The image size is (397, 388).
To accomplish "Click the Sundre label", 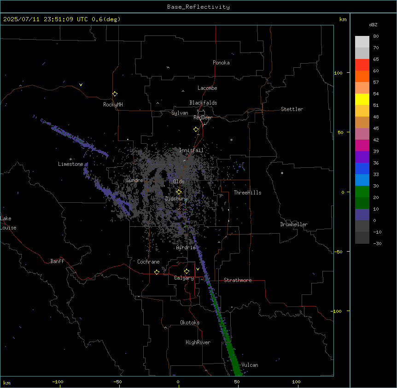I will tap(134, 180).
